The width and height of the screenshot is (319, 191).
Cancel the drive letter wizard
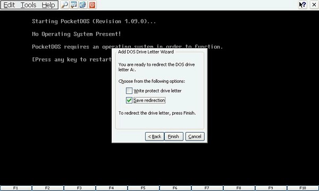195,136
